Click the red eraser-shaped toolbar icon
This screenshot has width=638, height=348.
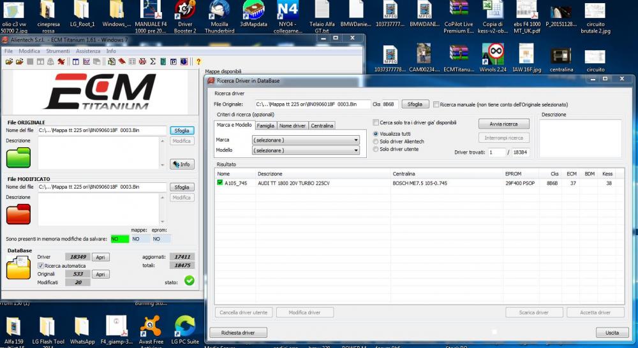(x=122, y=62)
